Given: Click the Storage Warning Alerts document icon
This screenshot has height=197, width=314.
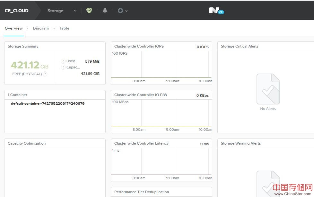Looking at the screenshot, I should click(x=268, y=183).
